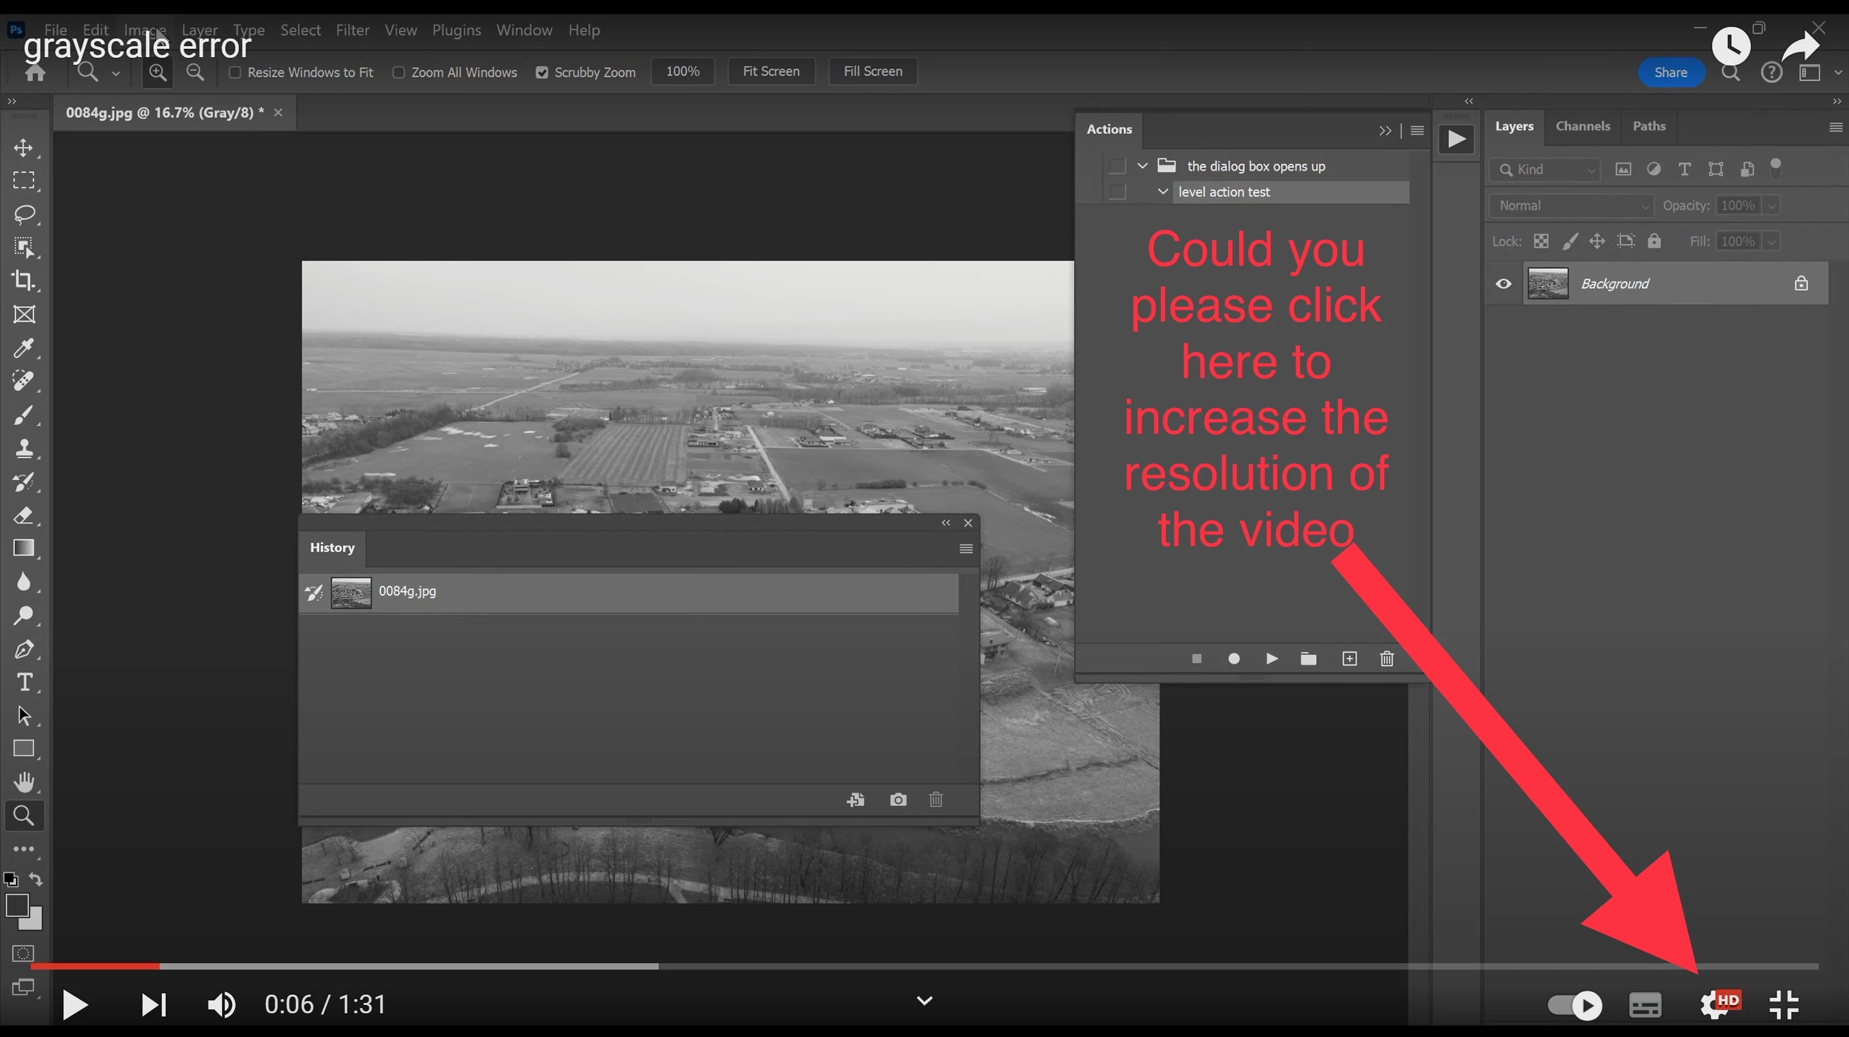
Task: Create new snapshot in History panel
Action: 898,800
